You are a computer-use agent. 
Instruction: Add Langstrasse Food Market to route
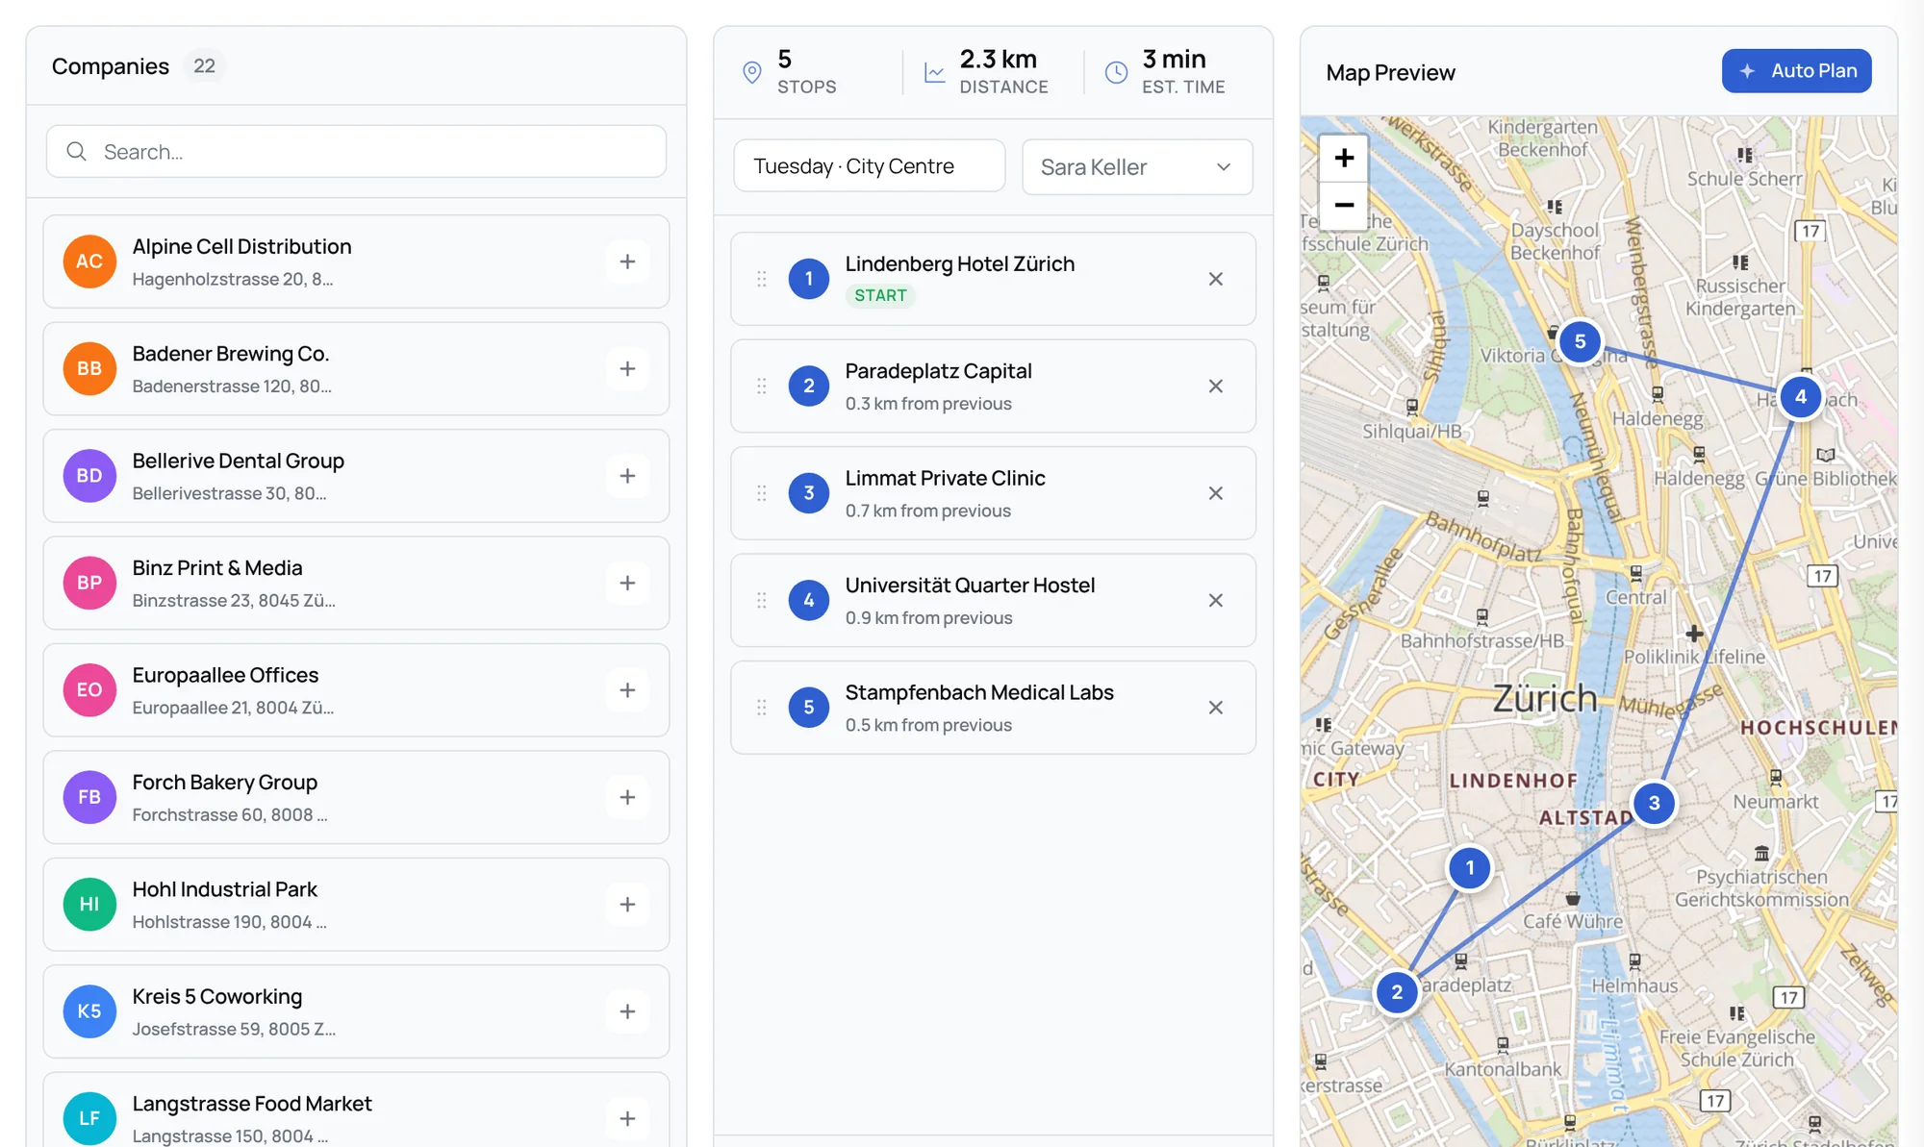coord(627,1118)
